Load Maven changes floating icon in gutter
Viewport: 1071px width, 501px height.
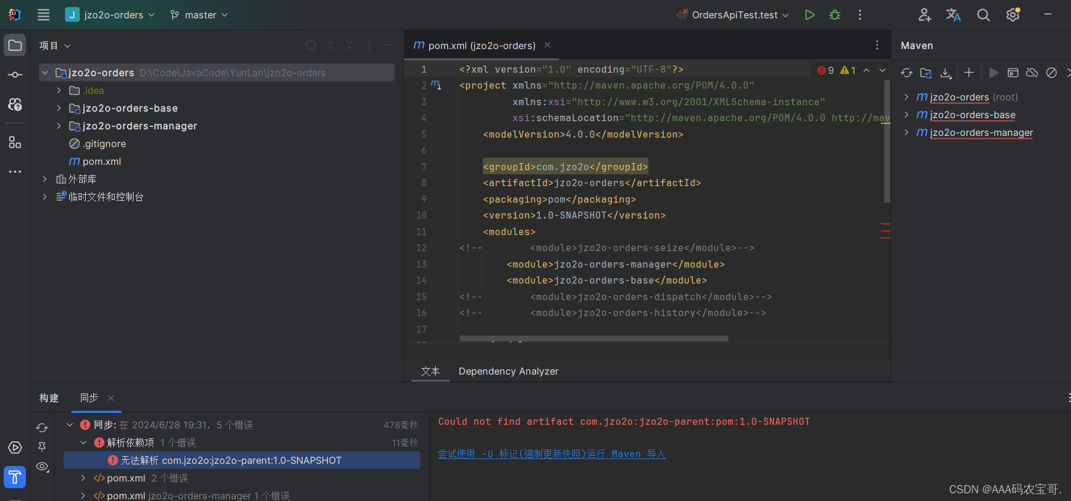click(436, 85)
